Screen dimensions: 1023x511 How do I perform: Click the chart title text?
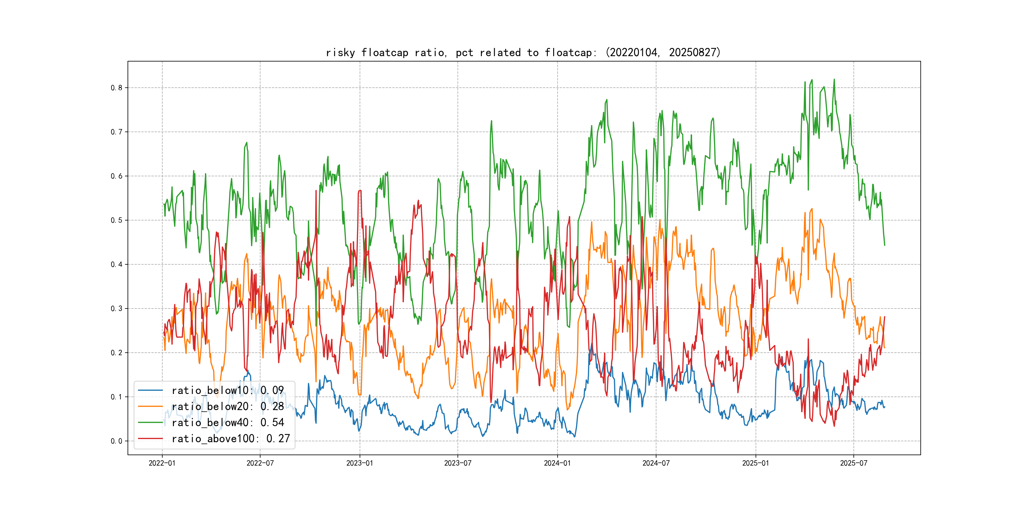tap(523, 52)
